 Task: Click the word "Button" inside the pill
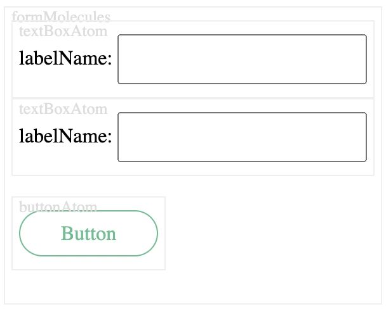click(88, 234)
